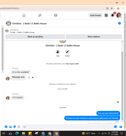The image size is (126, 136).
Task: Follow the View buyer profile link
Action: pos(72,64)
